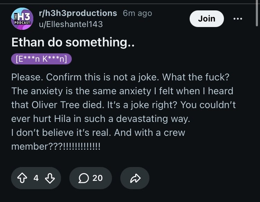Click the upvote and downvote pill container
The height and width of the screenshot is (202, 260).
tap(36, 178)
